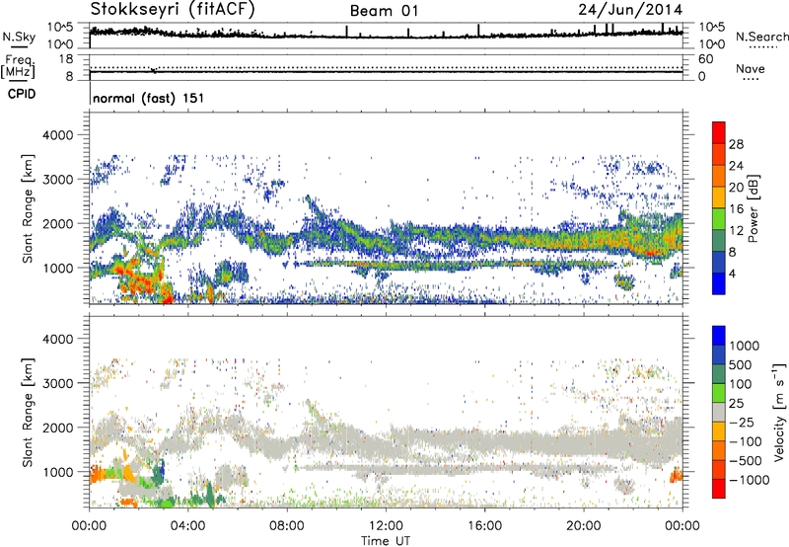Screen dimensions: 789x547
Task: Click the '04:00' time axis label
Action: (188, 526)
